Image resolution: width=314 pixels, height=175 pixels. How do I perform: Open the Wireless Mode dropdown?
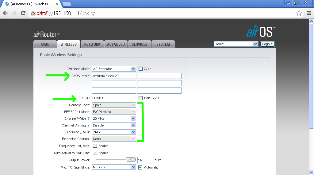114,69
